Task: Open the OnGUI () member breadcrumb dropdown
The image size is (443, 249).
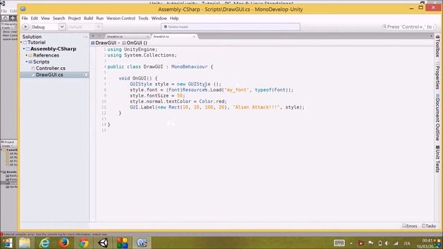Action: [x=135, y=43]
